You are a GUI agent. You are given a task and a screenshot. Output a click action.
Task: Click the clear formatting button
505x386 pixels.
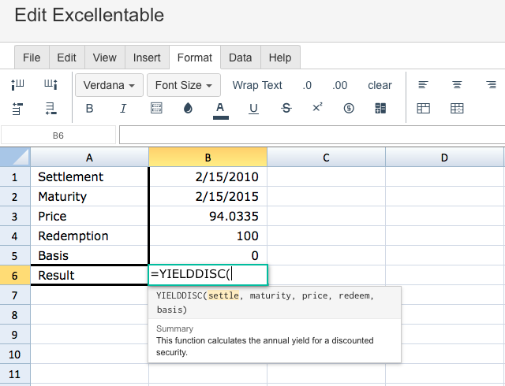coord(380,85)
